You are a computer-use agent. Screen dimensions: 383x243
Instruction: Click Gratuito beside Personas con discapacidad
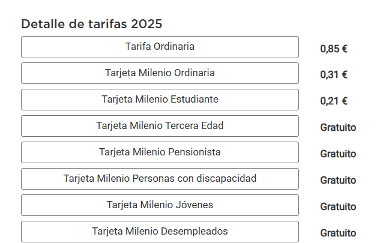pos(338,180)
